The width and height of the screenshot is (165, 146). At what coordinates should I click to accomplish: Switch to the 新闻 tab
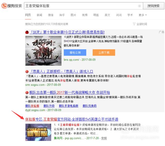(x=39, y=15)
